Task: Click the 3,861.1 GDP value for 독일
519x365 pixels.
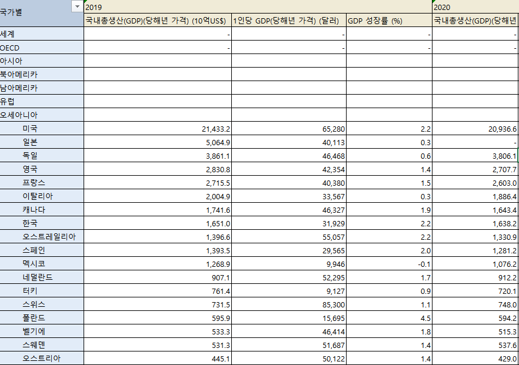Action: pyautogui.click(x=158, y=156)
